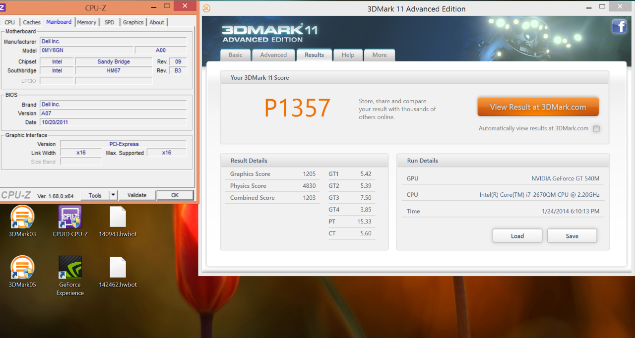
Task: Click the CPU-Z title bar Z icon
Action: [2, 7]
